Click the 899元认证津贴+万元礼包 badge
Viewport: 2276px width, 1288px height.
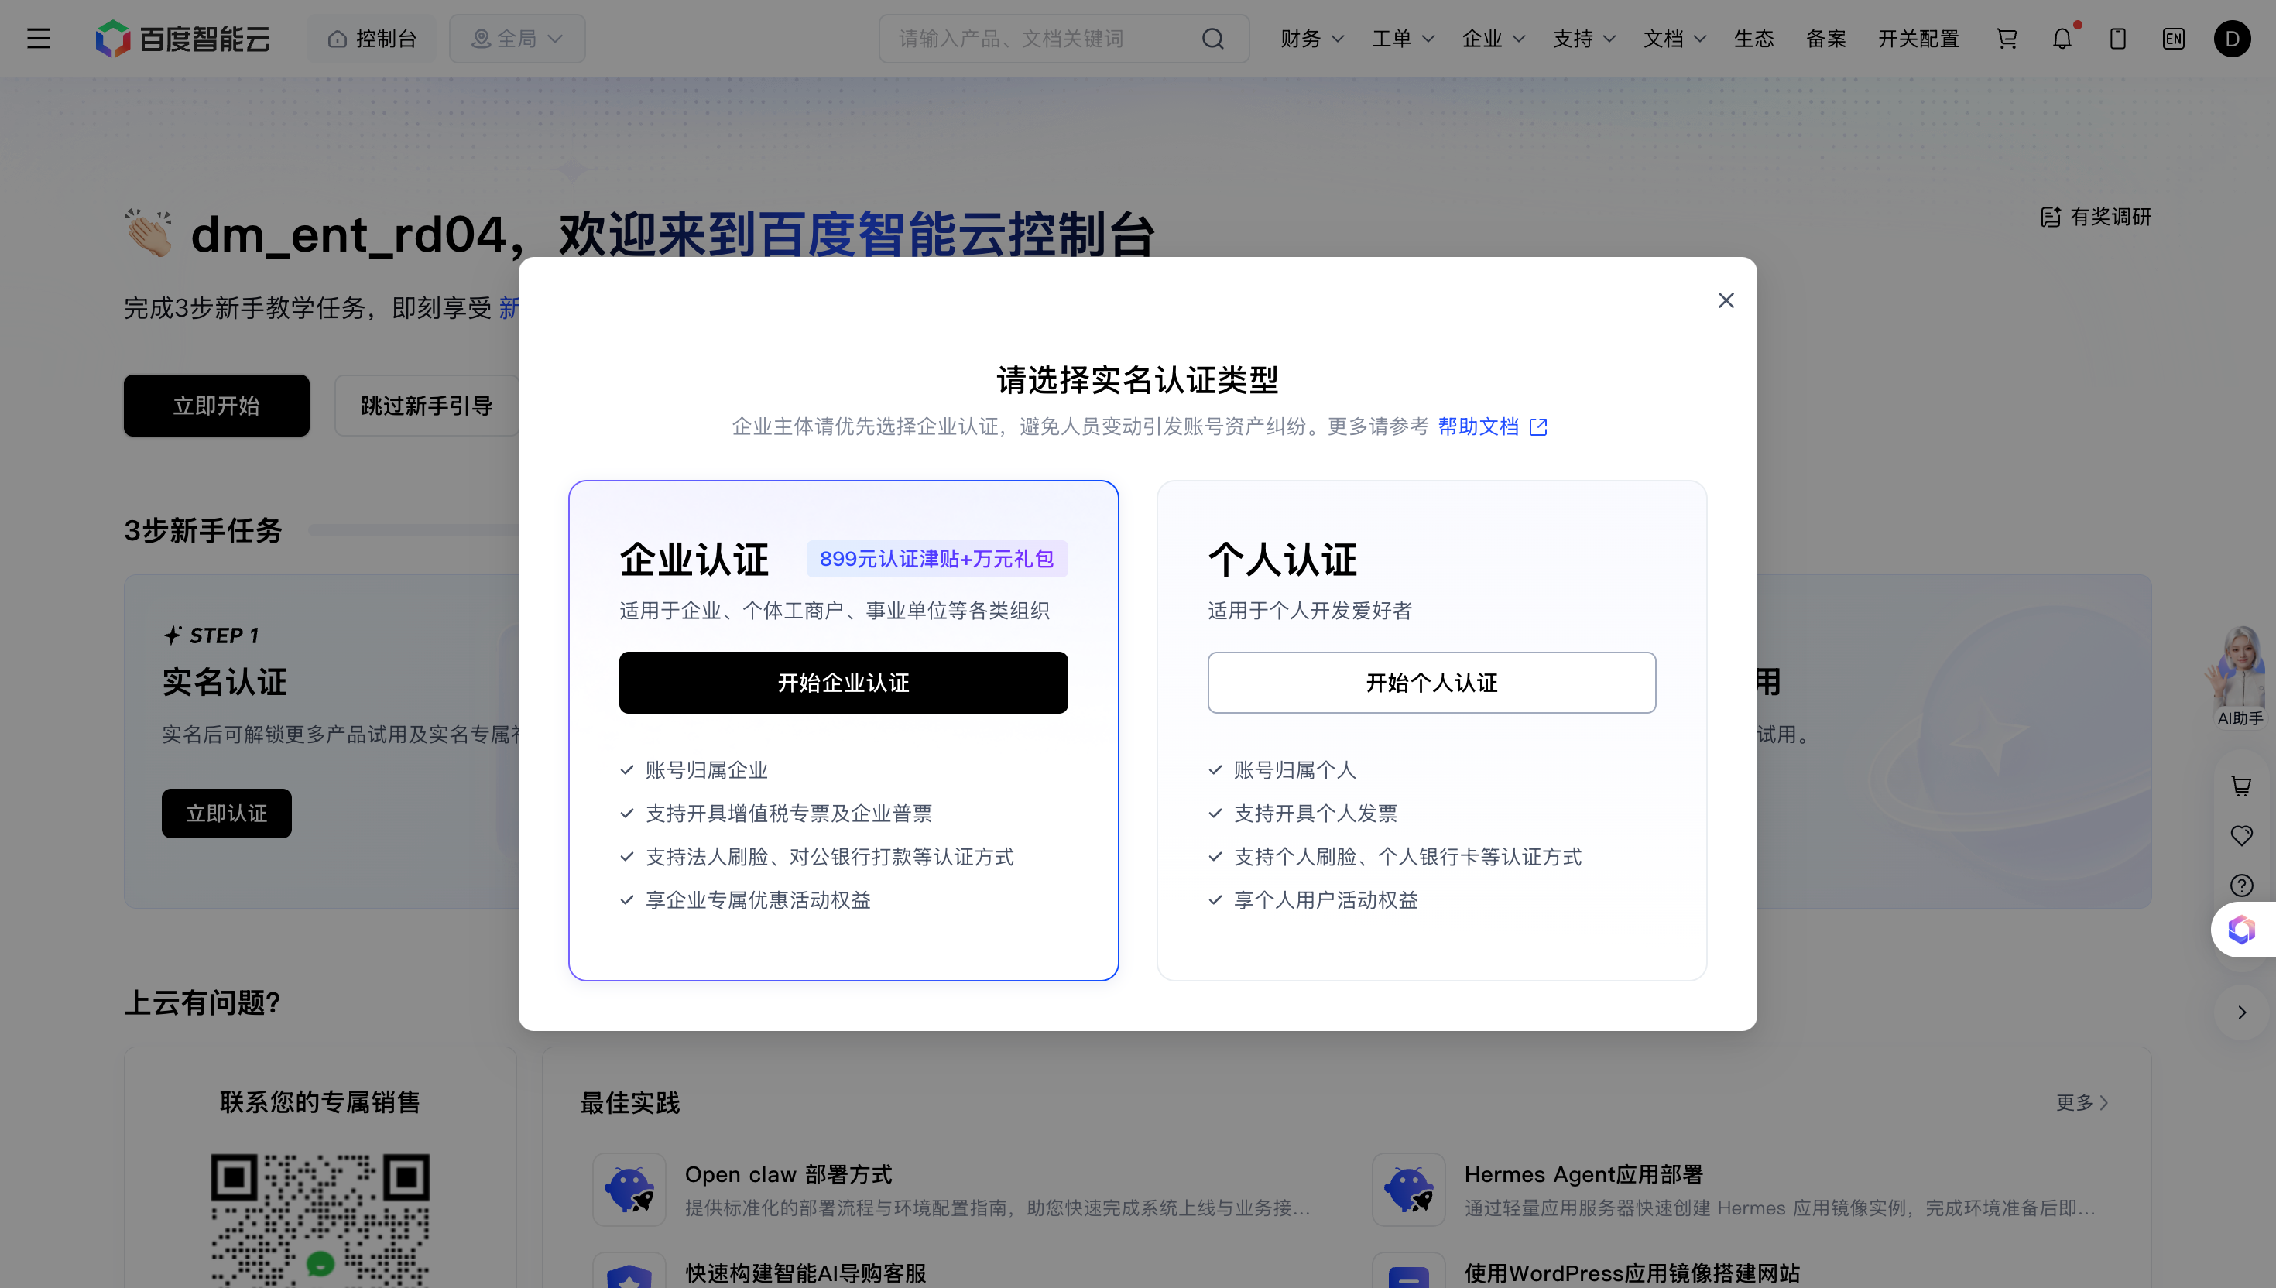pyautogui.click(x=937, y=559)
